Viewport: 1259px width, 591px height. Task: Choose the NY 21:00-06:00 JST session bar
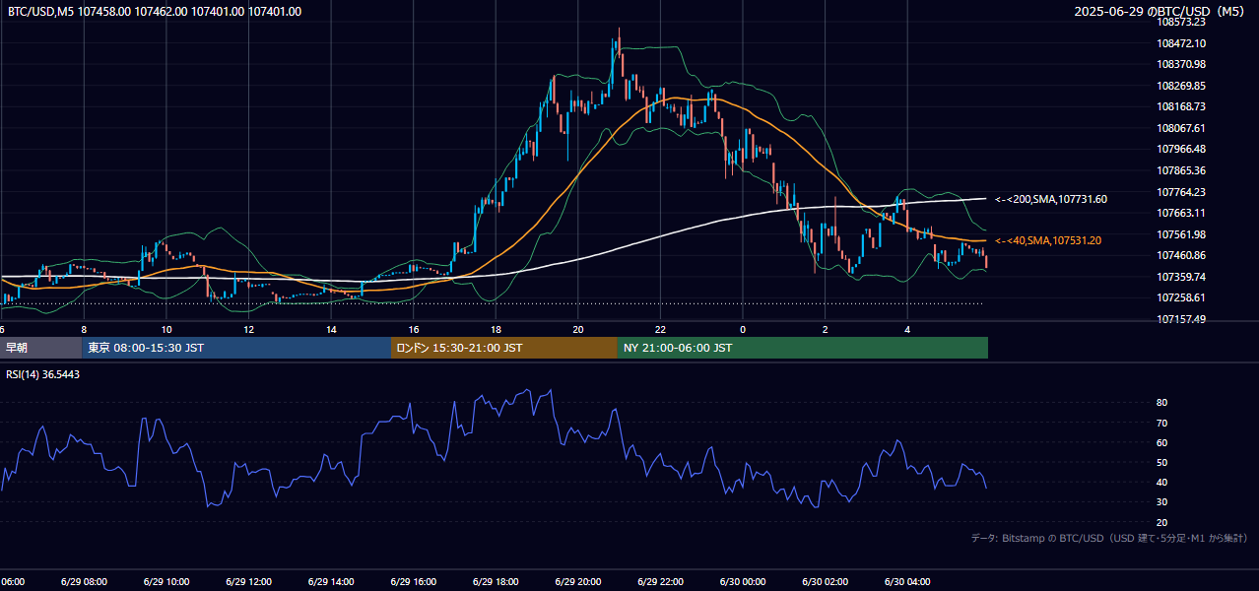(803, 348)
